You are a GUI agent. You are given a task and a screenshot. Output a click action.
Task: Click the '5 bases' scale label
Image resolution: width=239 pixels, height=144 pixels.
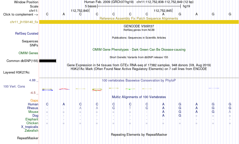click(91, 6)
